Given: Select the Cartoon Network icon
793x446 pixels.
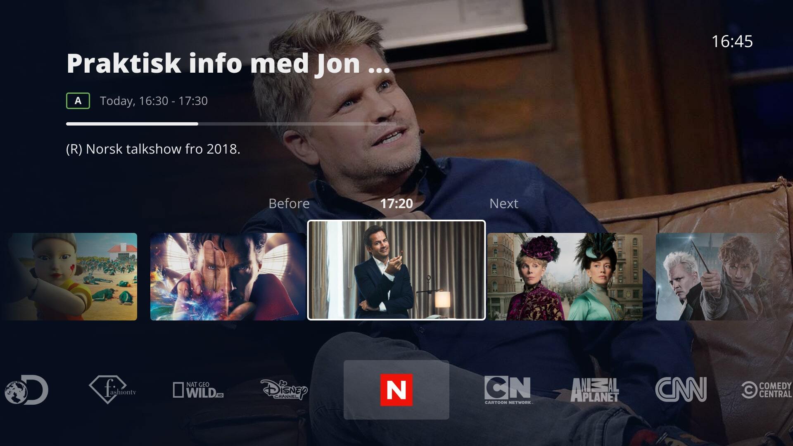Looking at the screenshot, I should click(x=508, y=388).
